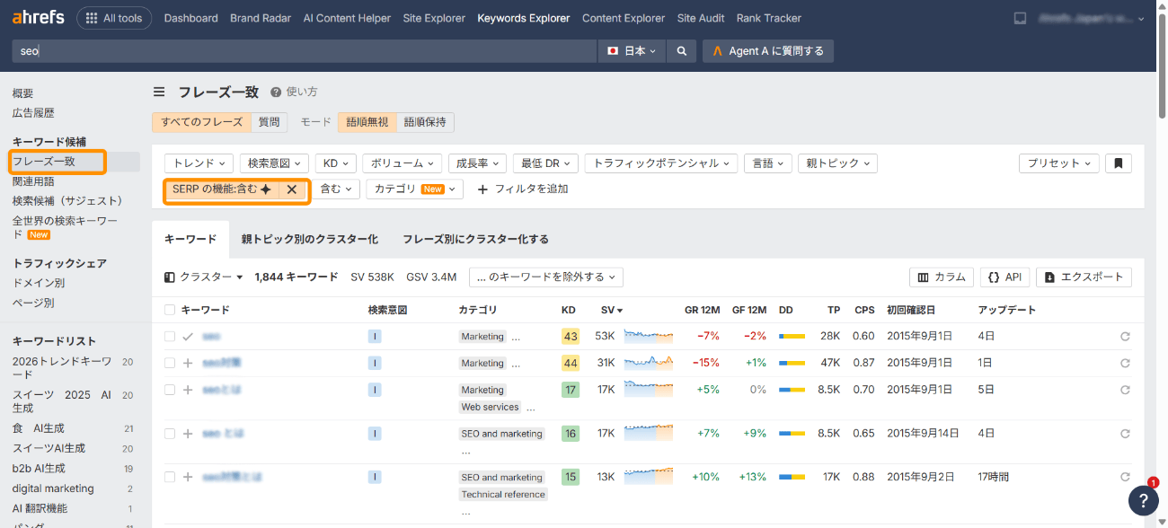Click the hamburger menu beside フレーズ一致 heading
The height and width of the screenshot is (528, 1168).
(159, 92)
